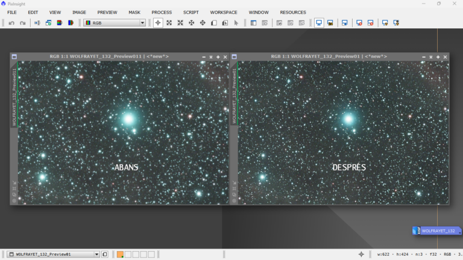Viewport: 463px width, 260px height.
Task: Click the inward-arrows zoom out icon
Action: pyautogui.click(x=180, y=23)
